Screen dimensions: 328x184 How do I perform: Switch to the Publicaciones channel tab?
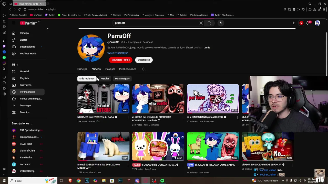tap(128, 69)
